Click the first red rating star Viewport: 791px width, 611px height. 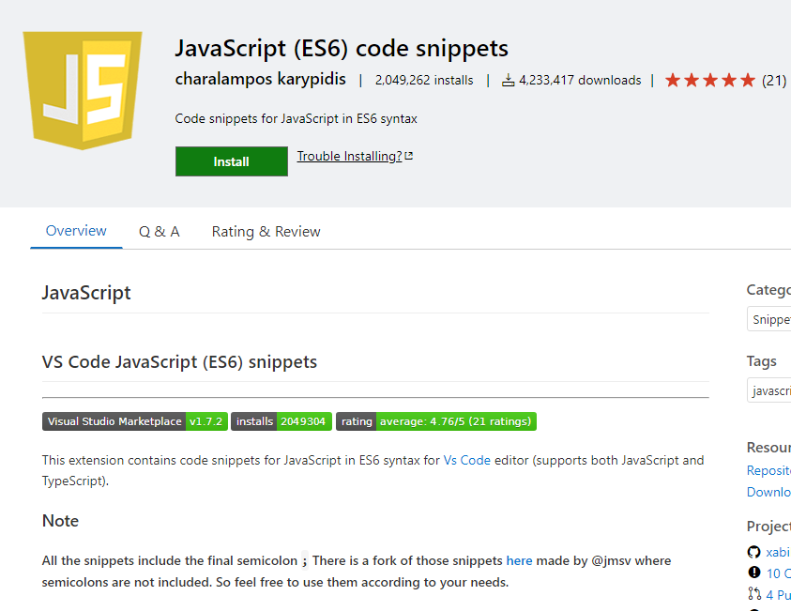coord(672,80)
